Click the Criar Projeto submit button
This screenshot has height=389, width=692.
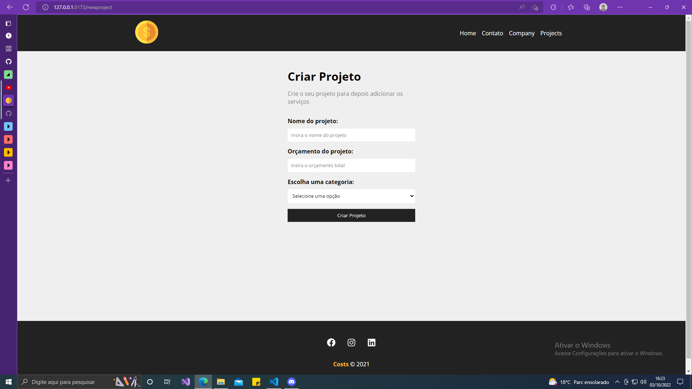tap(351, 215)
